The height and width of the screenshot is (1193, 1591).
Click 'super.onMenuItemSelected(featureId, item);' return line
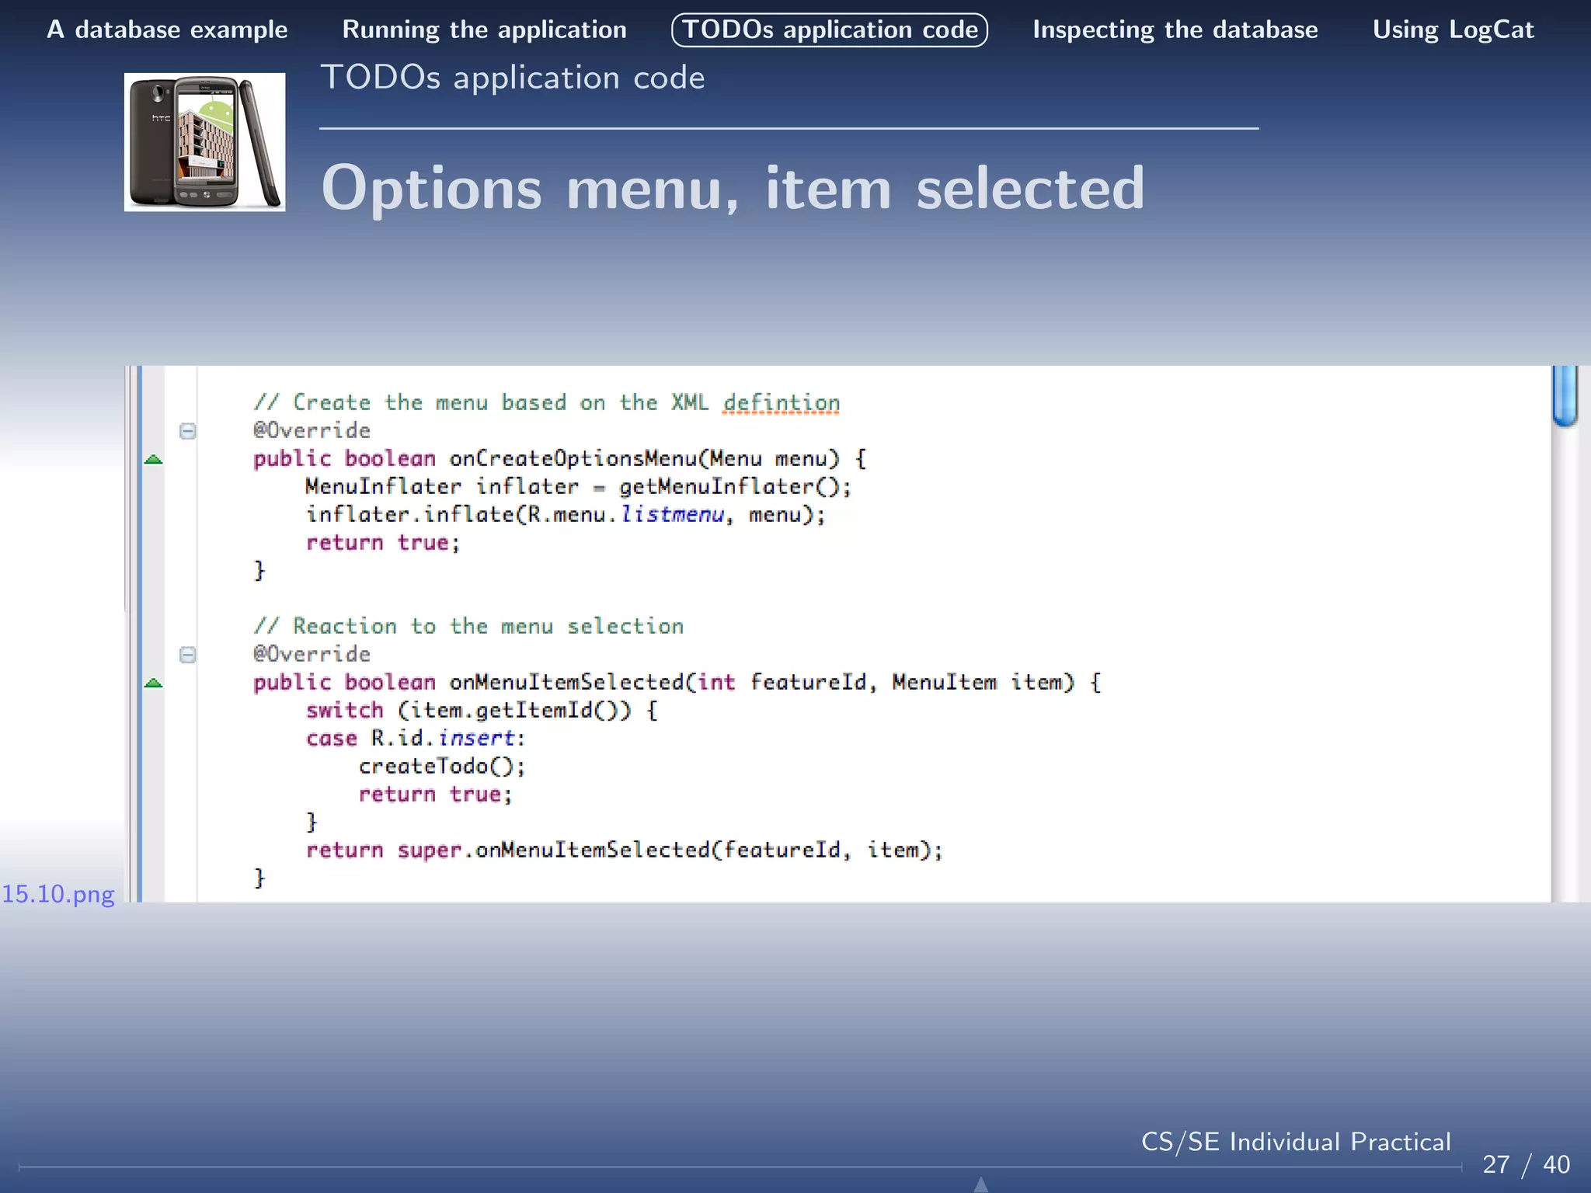click(625, 850)
